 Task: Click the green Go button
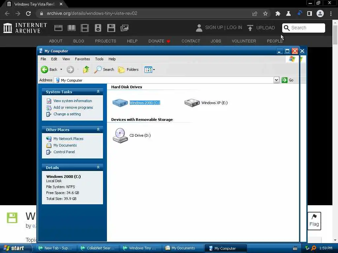coord(287,80)
